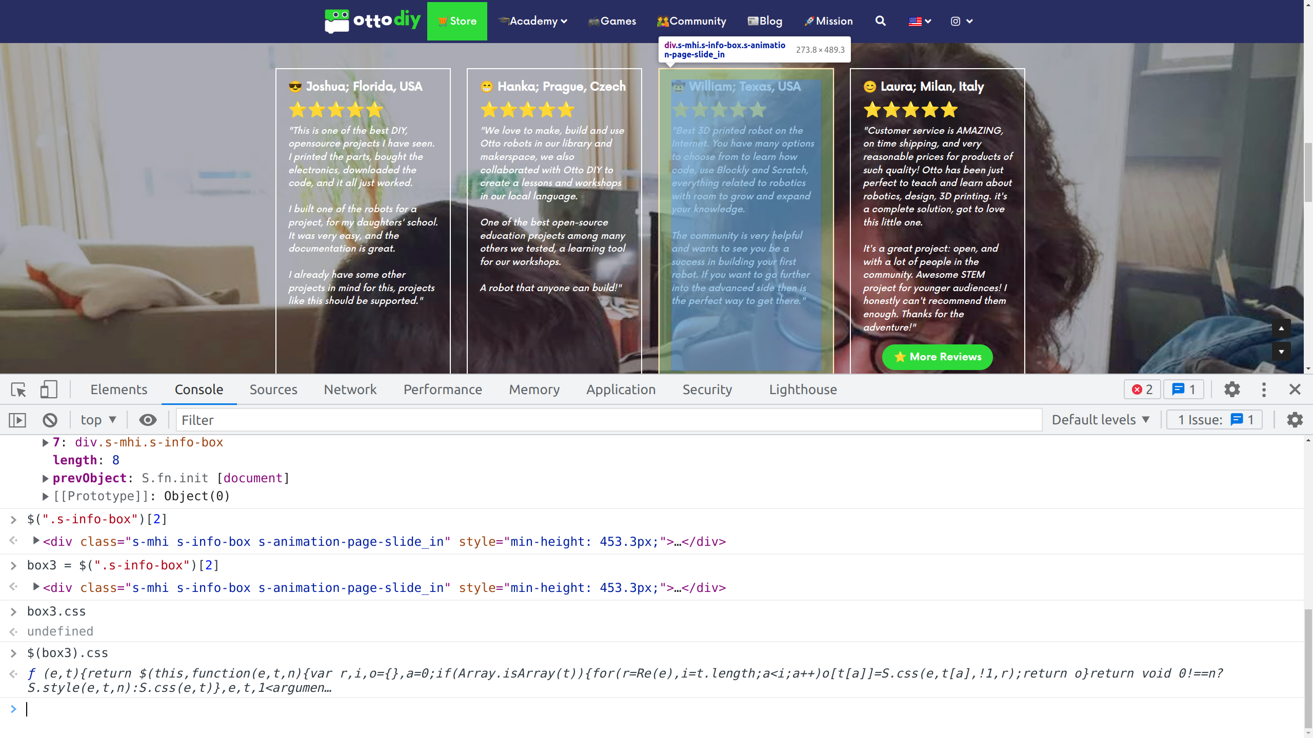Expand the Academy menu
Image resolution: width=1313 pixels, height=738 pixels.
[x=533, y=21]
